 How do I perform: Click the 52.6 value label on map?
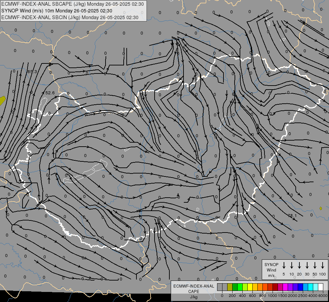click(x=50, y=93)
